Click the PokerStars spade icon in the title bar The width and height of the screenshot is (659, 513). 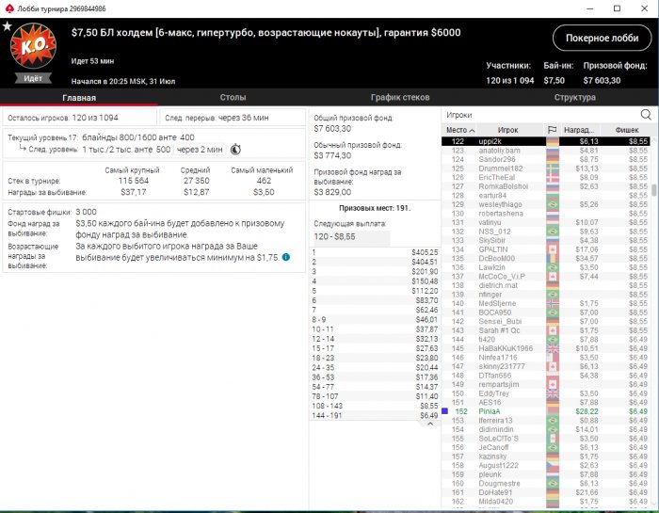click(x=9, y=8)
